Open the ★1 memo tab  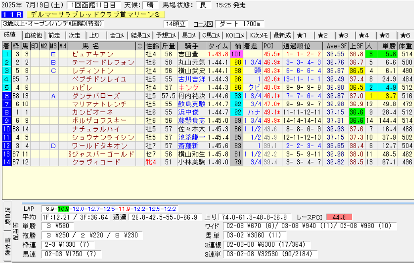pyautogui.click(x=302, y=35)
